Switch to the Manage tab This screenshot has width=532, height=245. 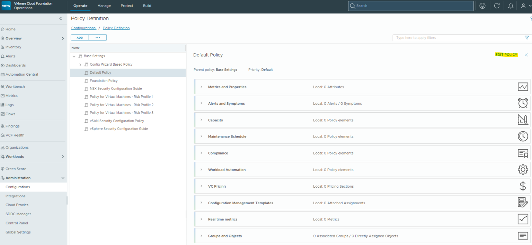pyautogui.click(x=104, y=6)
